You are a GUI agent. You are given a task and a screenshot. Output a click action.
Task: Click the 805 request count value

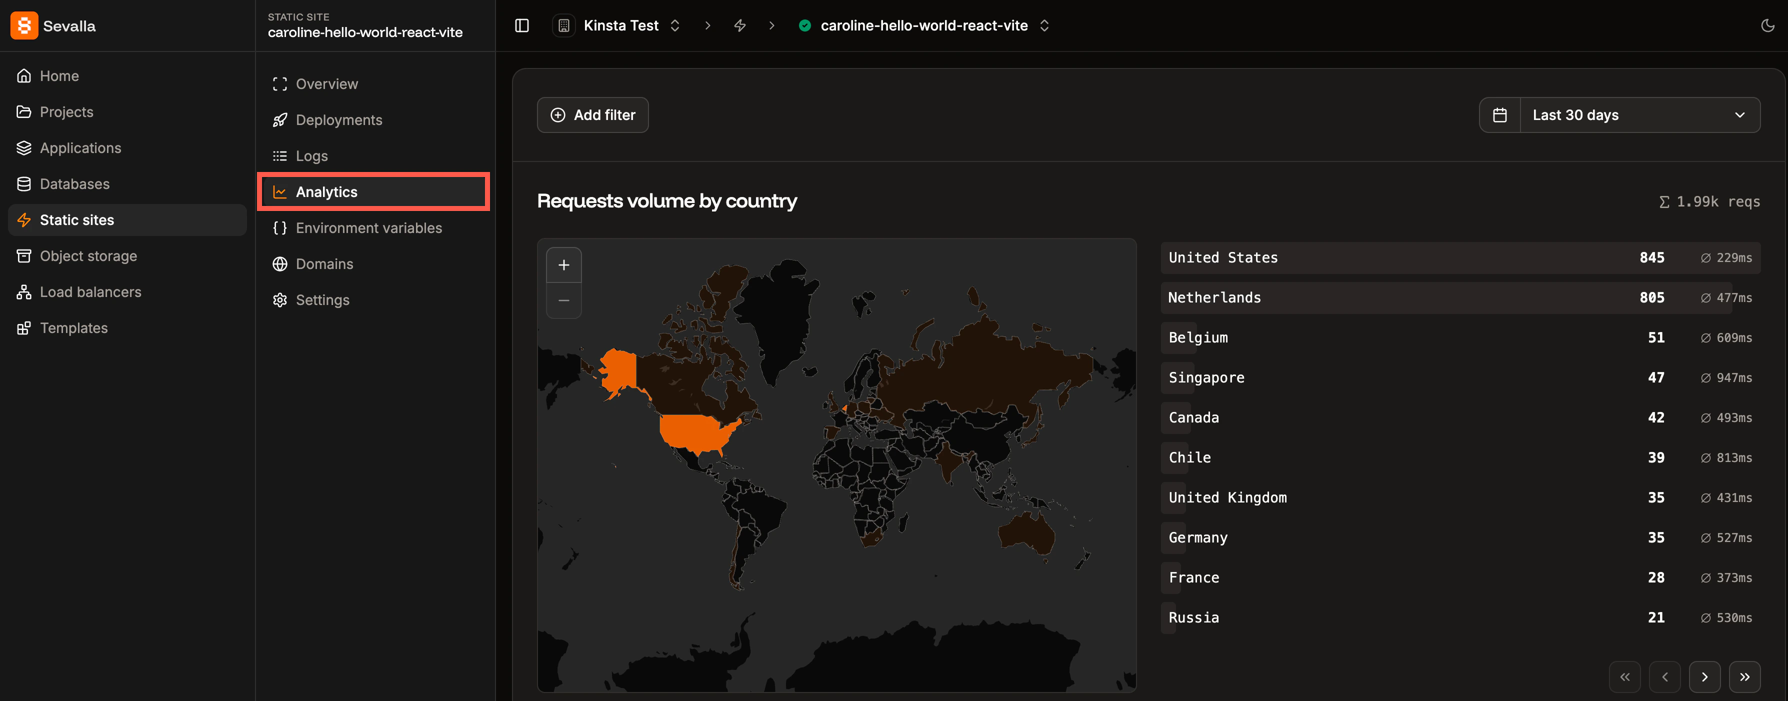pos(1652,298)
